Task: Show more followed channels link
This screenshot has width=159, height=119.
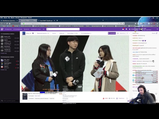Action: coord(4,53)
